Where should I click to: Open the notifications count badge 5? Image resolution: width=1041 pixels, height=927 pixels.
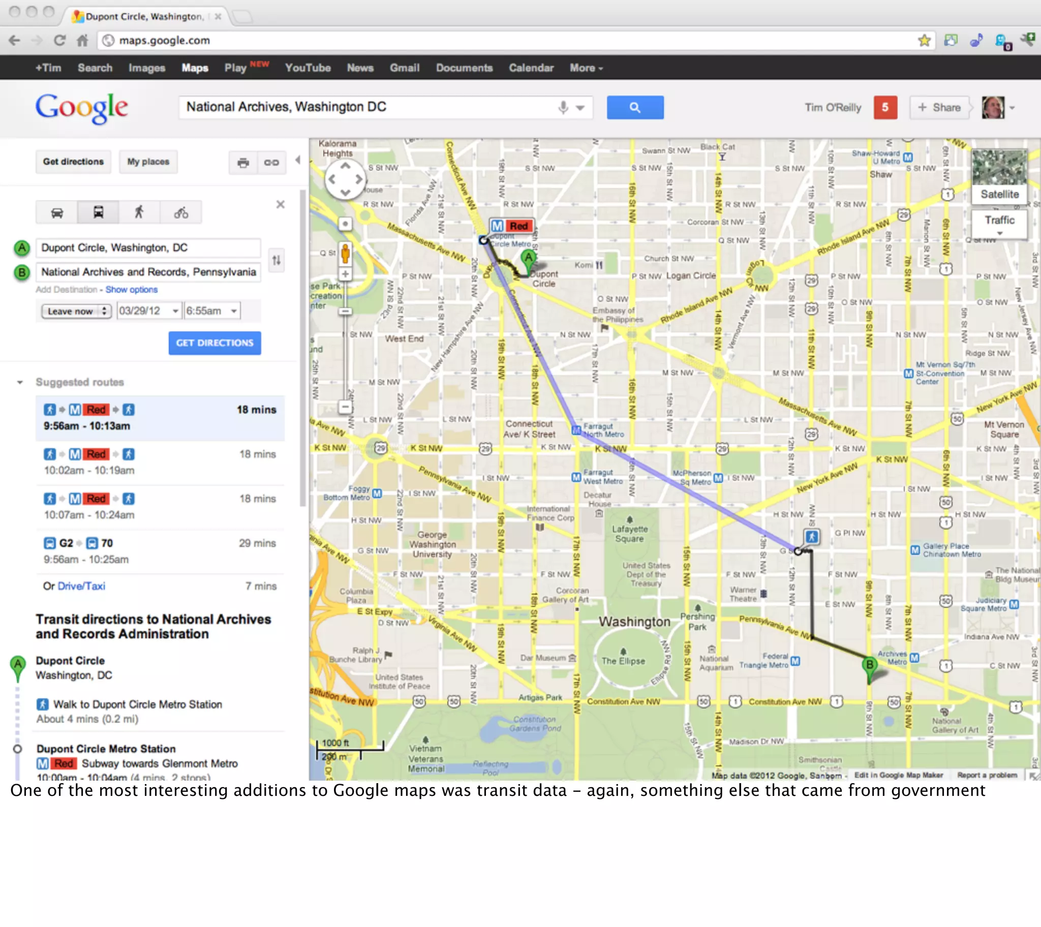coord(885,107)
